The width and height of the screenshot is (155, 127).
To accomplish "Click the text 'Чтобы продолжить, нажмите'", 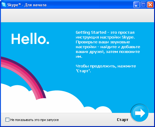I will 106,66.
